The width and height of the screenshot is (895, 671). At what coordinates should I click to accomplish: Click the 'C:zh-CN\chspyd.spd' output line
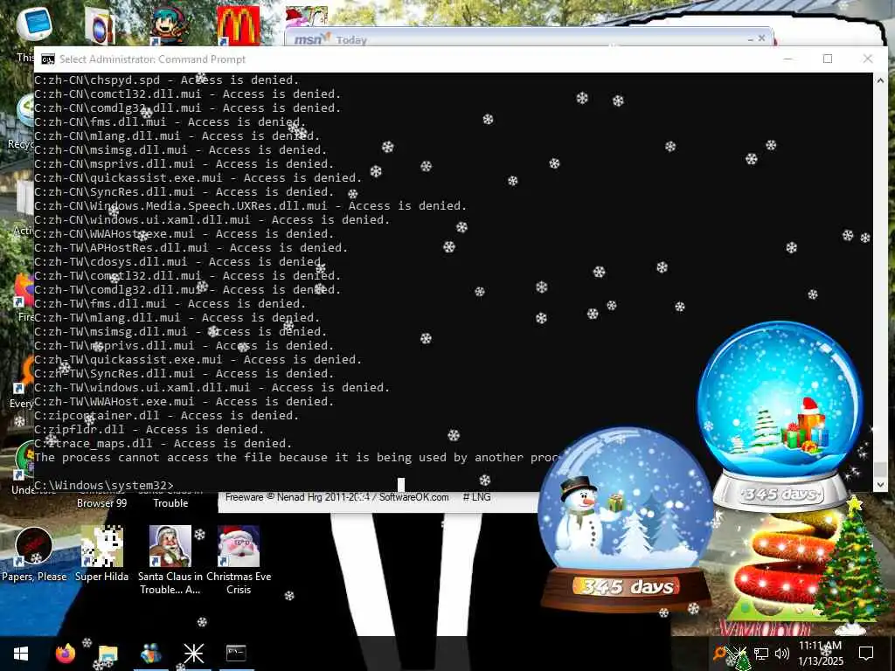(167, 80)
